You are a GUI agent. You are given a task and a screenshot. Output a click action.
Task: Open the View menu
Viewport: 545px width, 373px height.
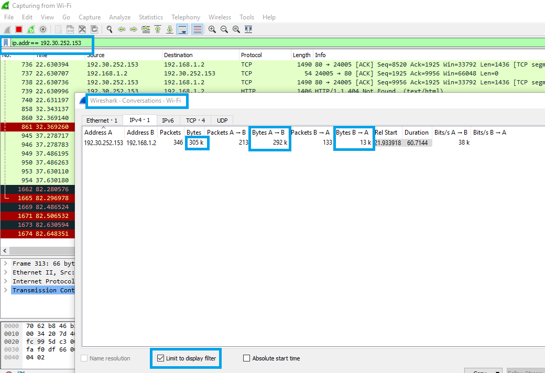(47, 17)
